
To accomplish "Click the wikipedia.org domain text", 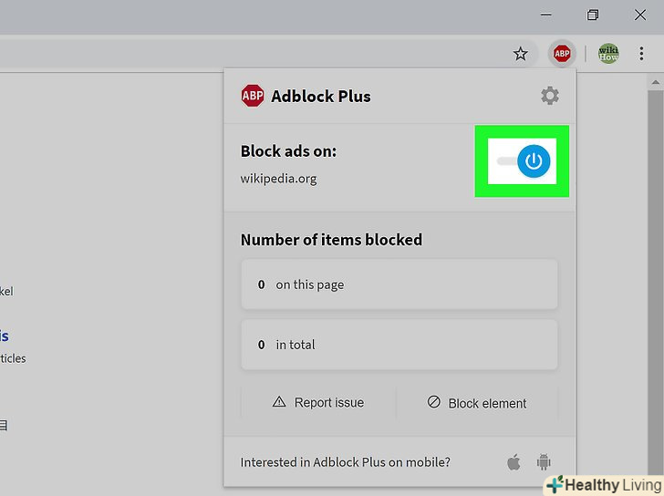I will (278, 178).
